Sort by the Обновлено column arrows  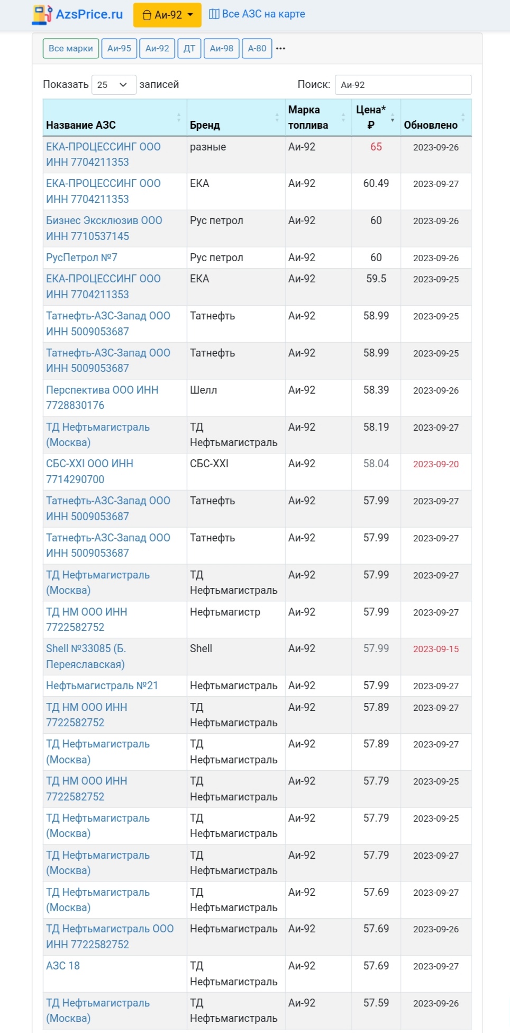tap(463, 117)
